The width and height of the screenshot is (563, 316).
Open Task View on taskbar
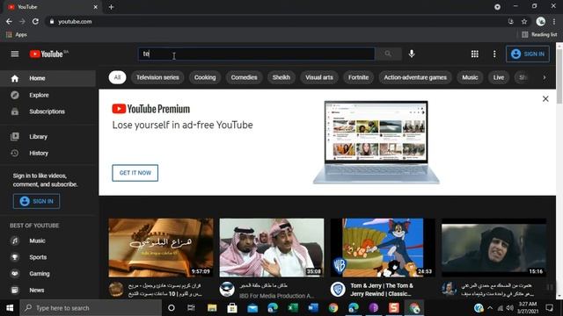point(191,308)
